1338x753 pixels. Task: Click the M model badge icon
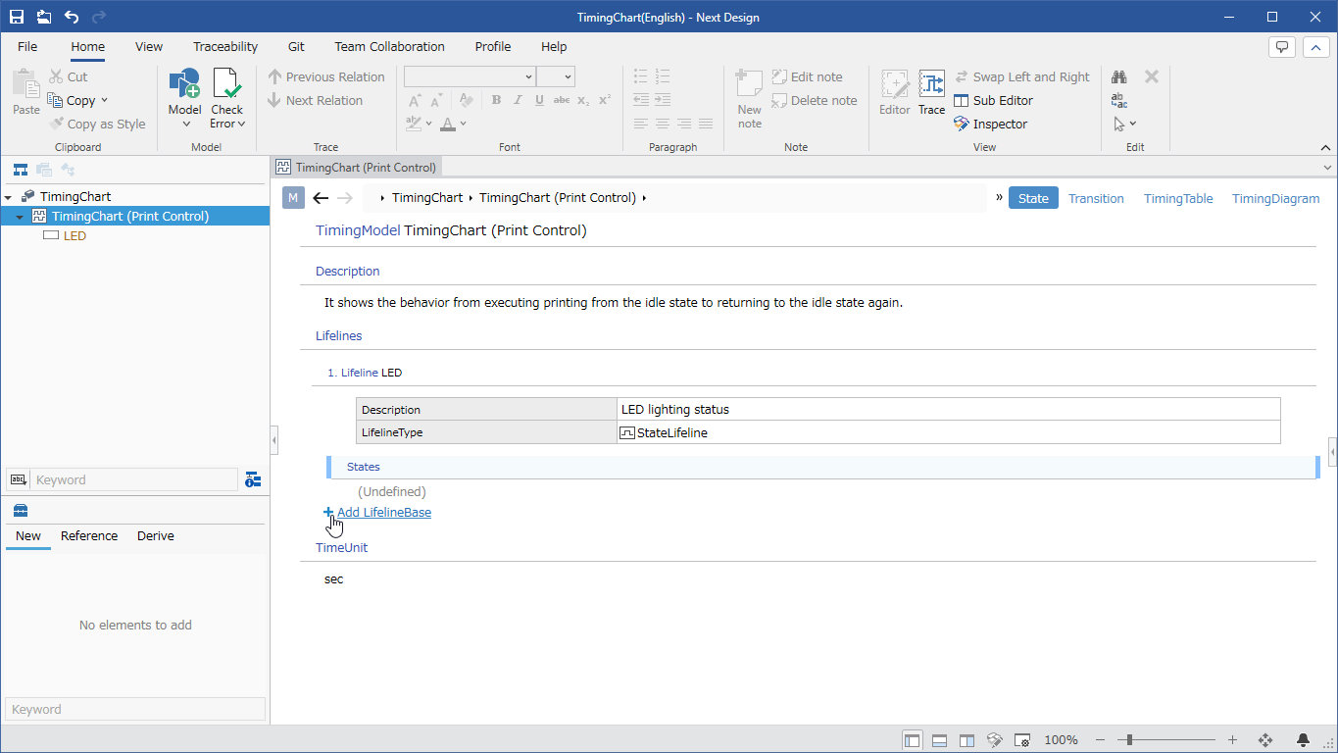(x=293, y=198)
